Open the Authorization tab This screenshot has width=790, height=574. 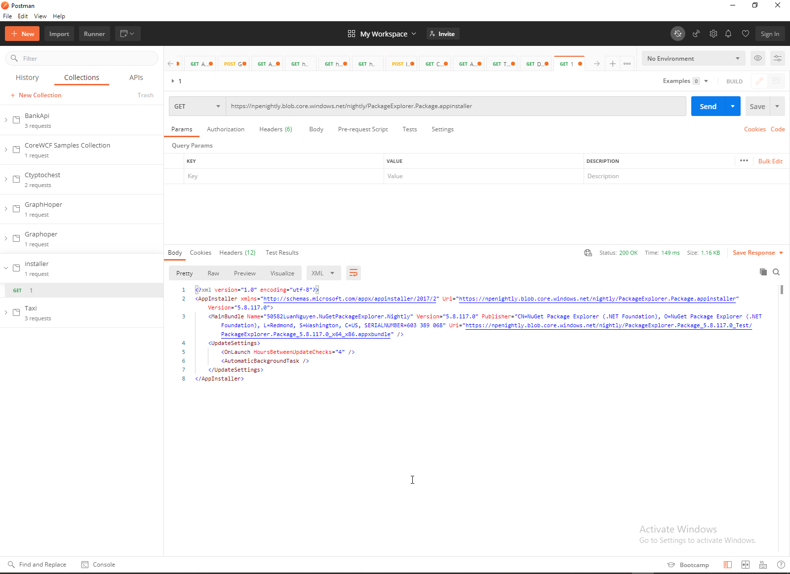pyautogui.click(x=226, y=129)
